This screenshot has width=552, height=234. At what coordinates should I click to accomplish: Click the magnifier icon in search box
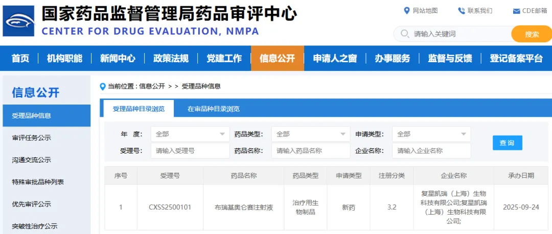[x=405, y=34]
